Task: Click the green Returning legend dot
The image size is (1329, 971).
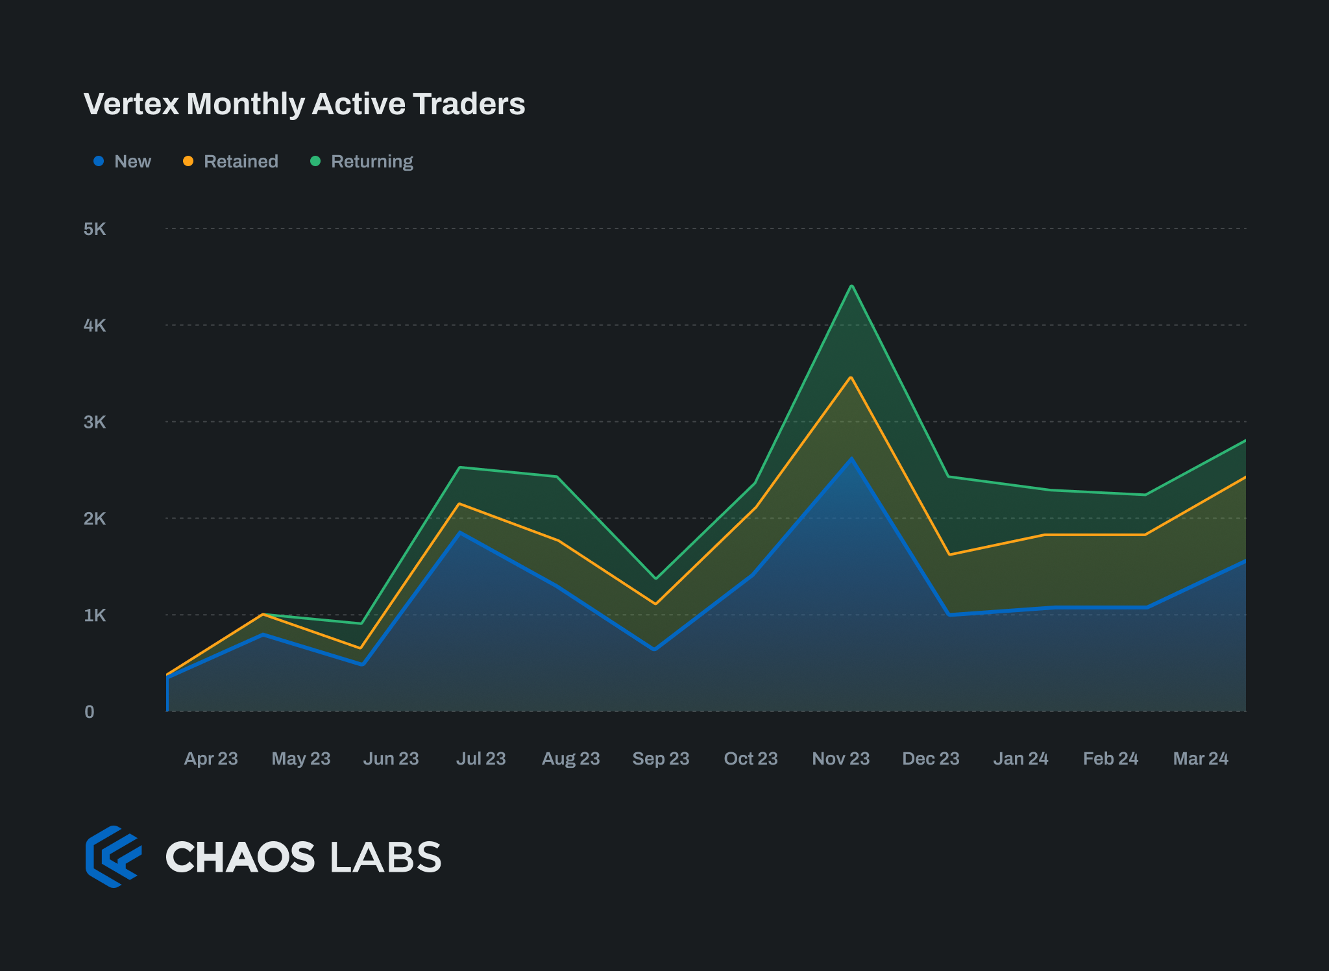Action: tap(315, 161)
